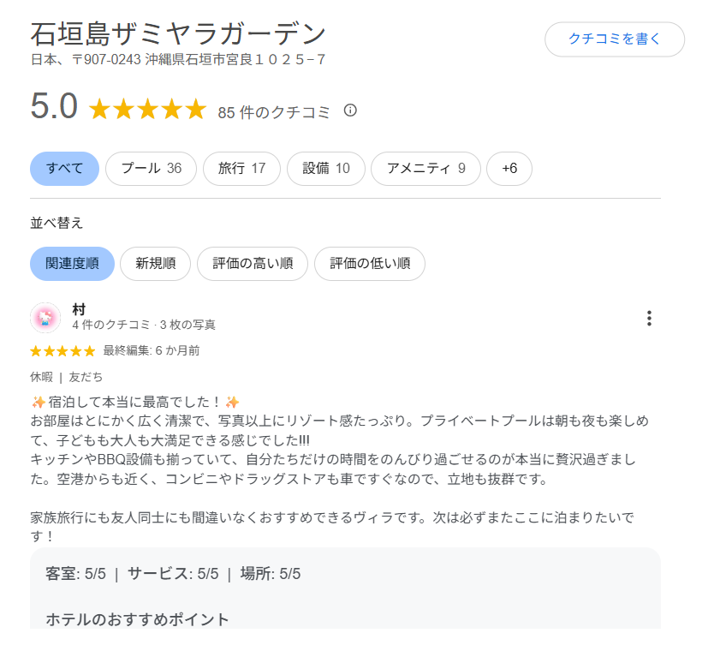Viewport: 720px width, 645px height.
Task: Select 評価の高い順 sorting
Action: (253, 264)
